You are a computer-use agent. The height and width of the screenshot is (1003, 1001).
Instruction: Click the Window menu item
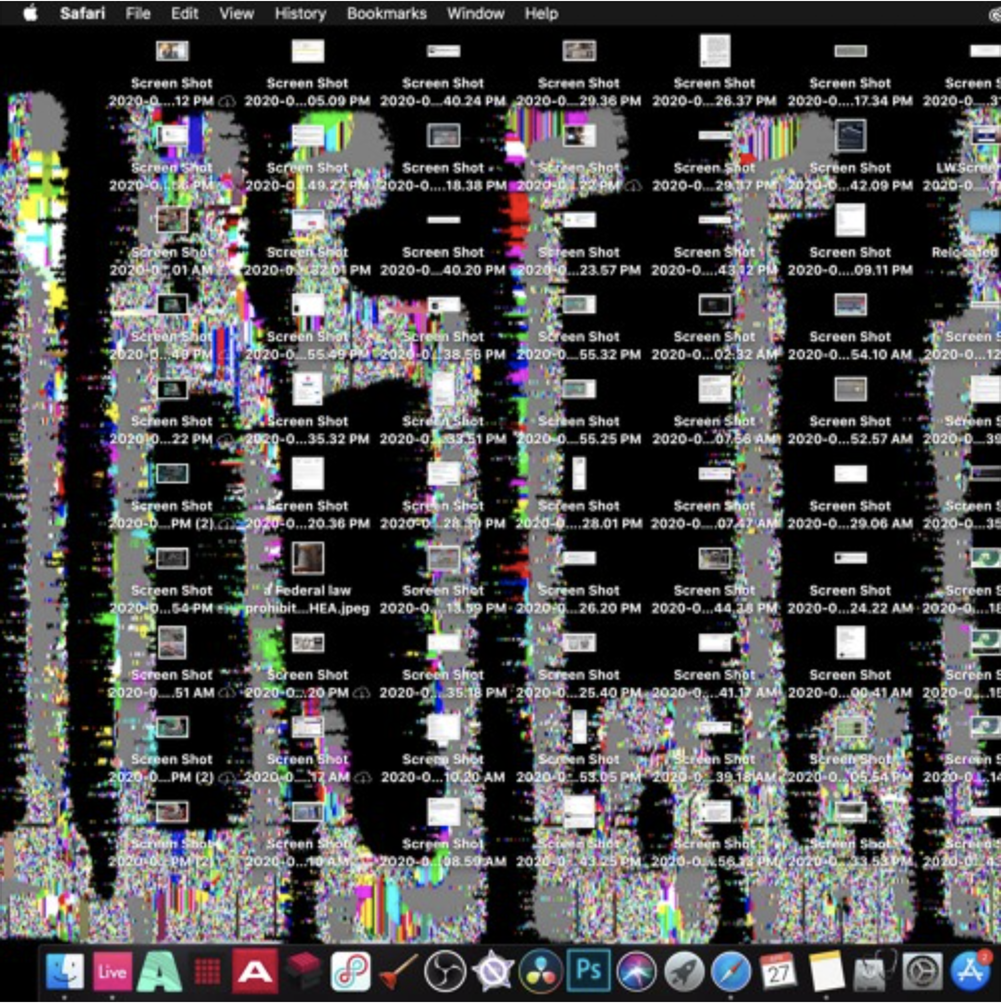(475, 14)
